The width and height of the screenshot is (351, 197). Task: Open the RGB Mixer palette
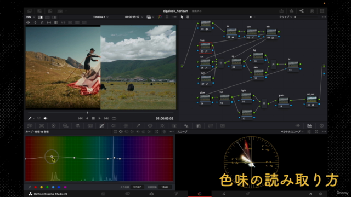[78, 126]
